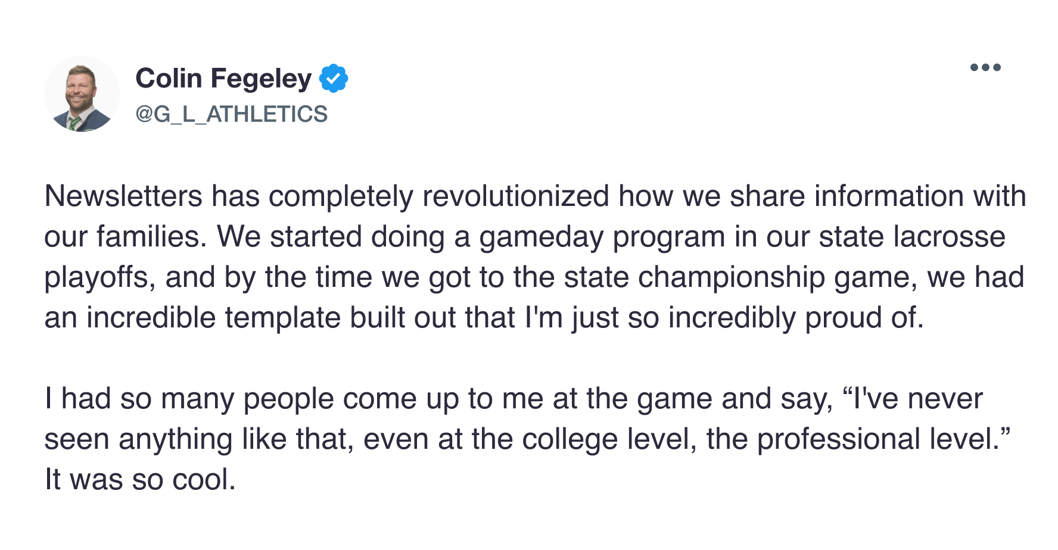This screenshot has height=550, width=1058.
Task: Click the blue verified checkmark badge
Action: pyautogui.click(x=334, y=79)
